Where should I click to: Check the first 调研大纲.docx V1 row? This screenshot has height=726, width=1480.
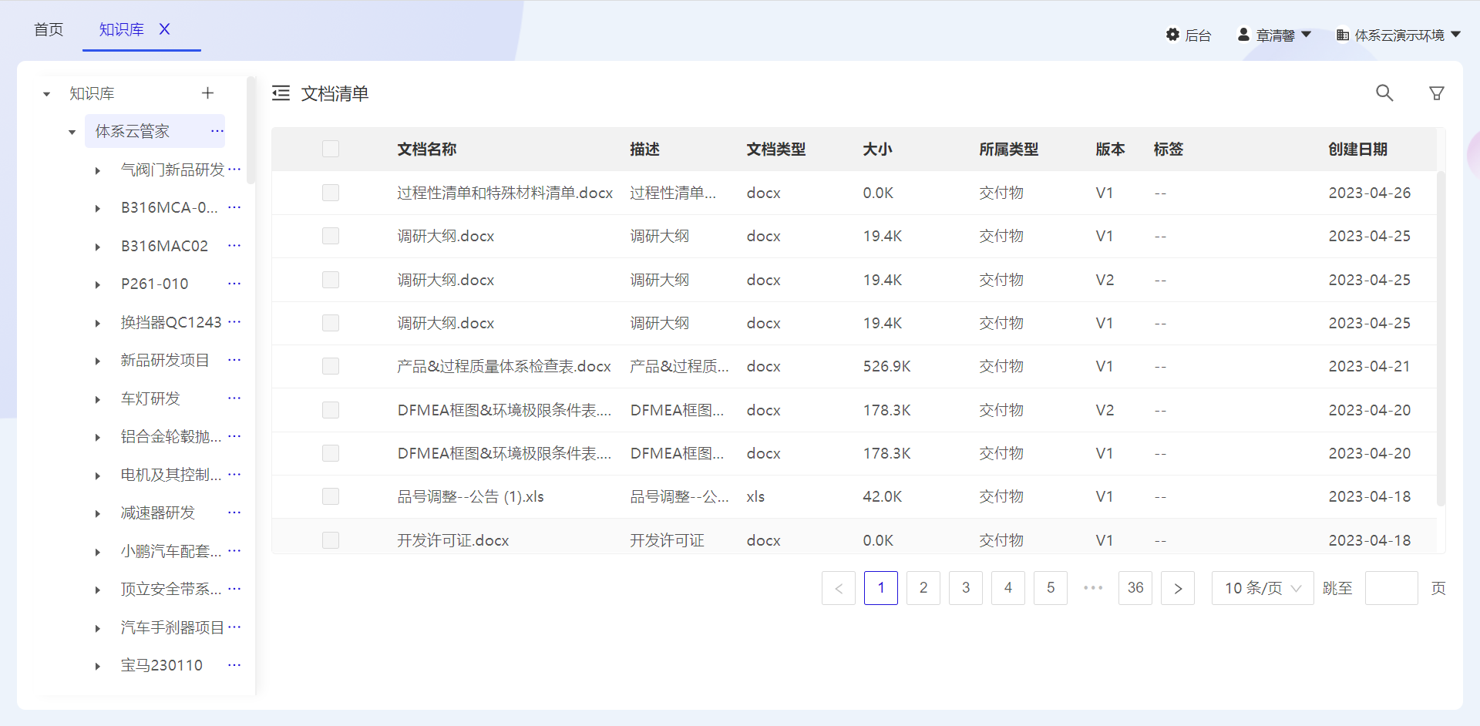[331, 236]
